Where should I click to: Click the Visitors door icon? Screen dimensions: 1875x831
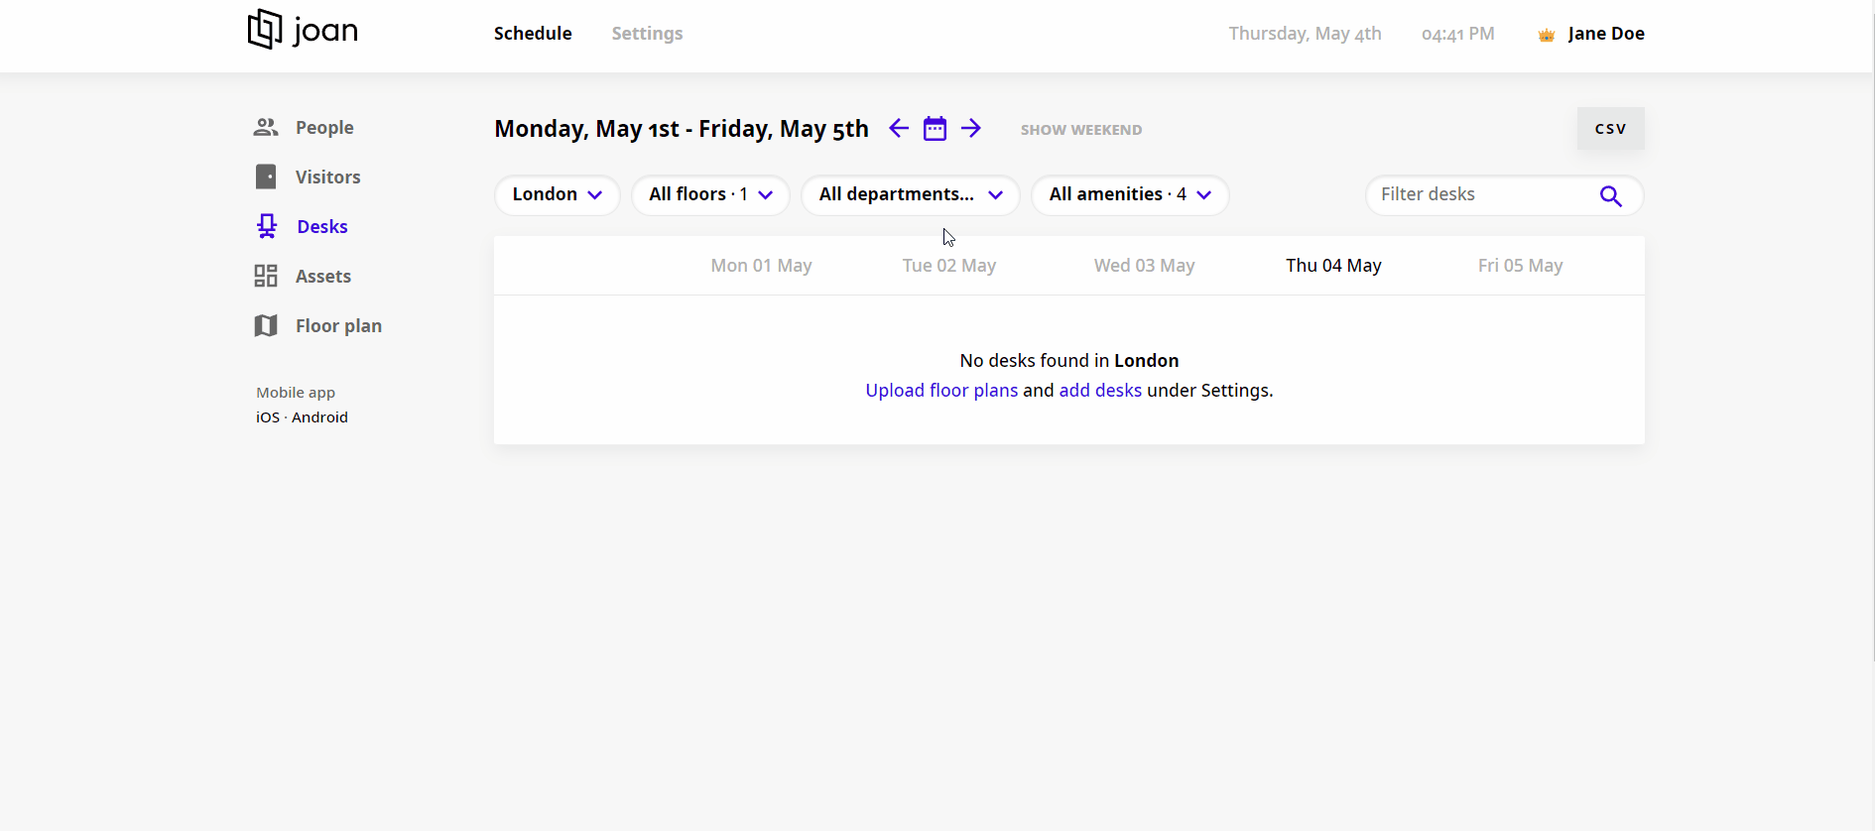[x=266, y=178]
